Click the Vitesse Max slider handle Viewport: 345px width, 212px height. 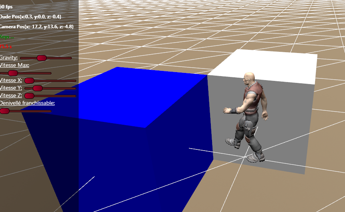(13, 73)
